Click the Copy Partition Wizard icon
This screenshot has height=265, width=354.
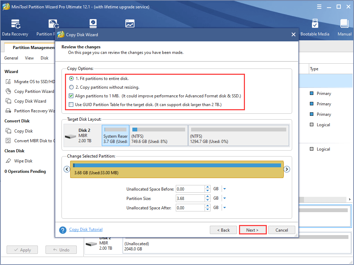[8, 91]
